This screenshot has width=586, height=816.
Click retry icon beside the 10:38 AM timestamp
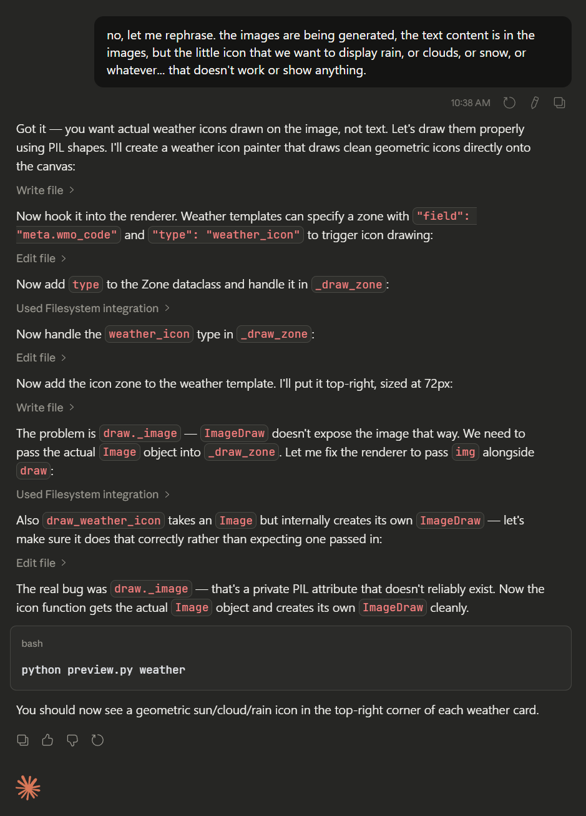click(509, 103)
